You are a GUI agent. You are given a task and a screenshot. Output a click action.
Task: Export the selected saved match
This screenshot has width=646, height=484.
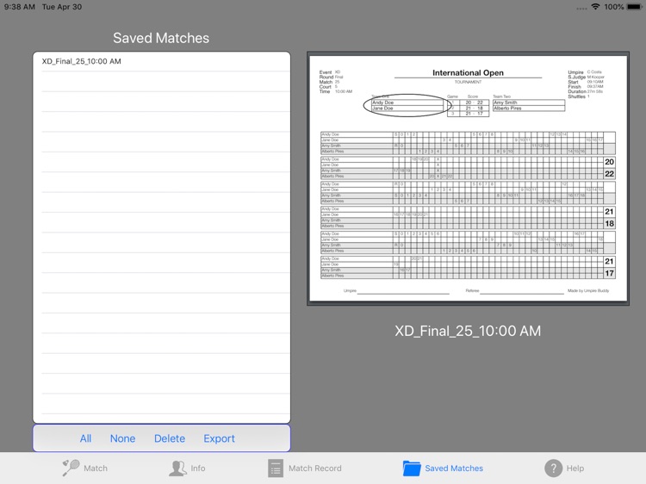219,438
